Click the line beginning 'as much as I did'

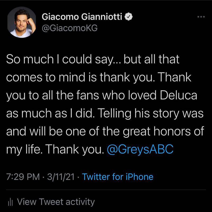(x=105, y=113)
